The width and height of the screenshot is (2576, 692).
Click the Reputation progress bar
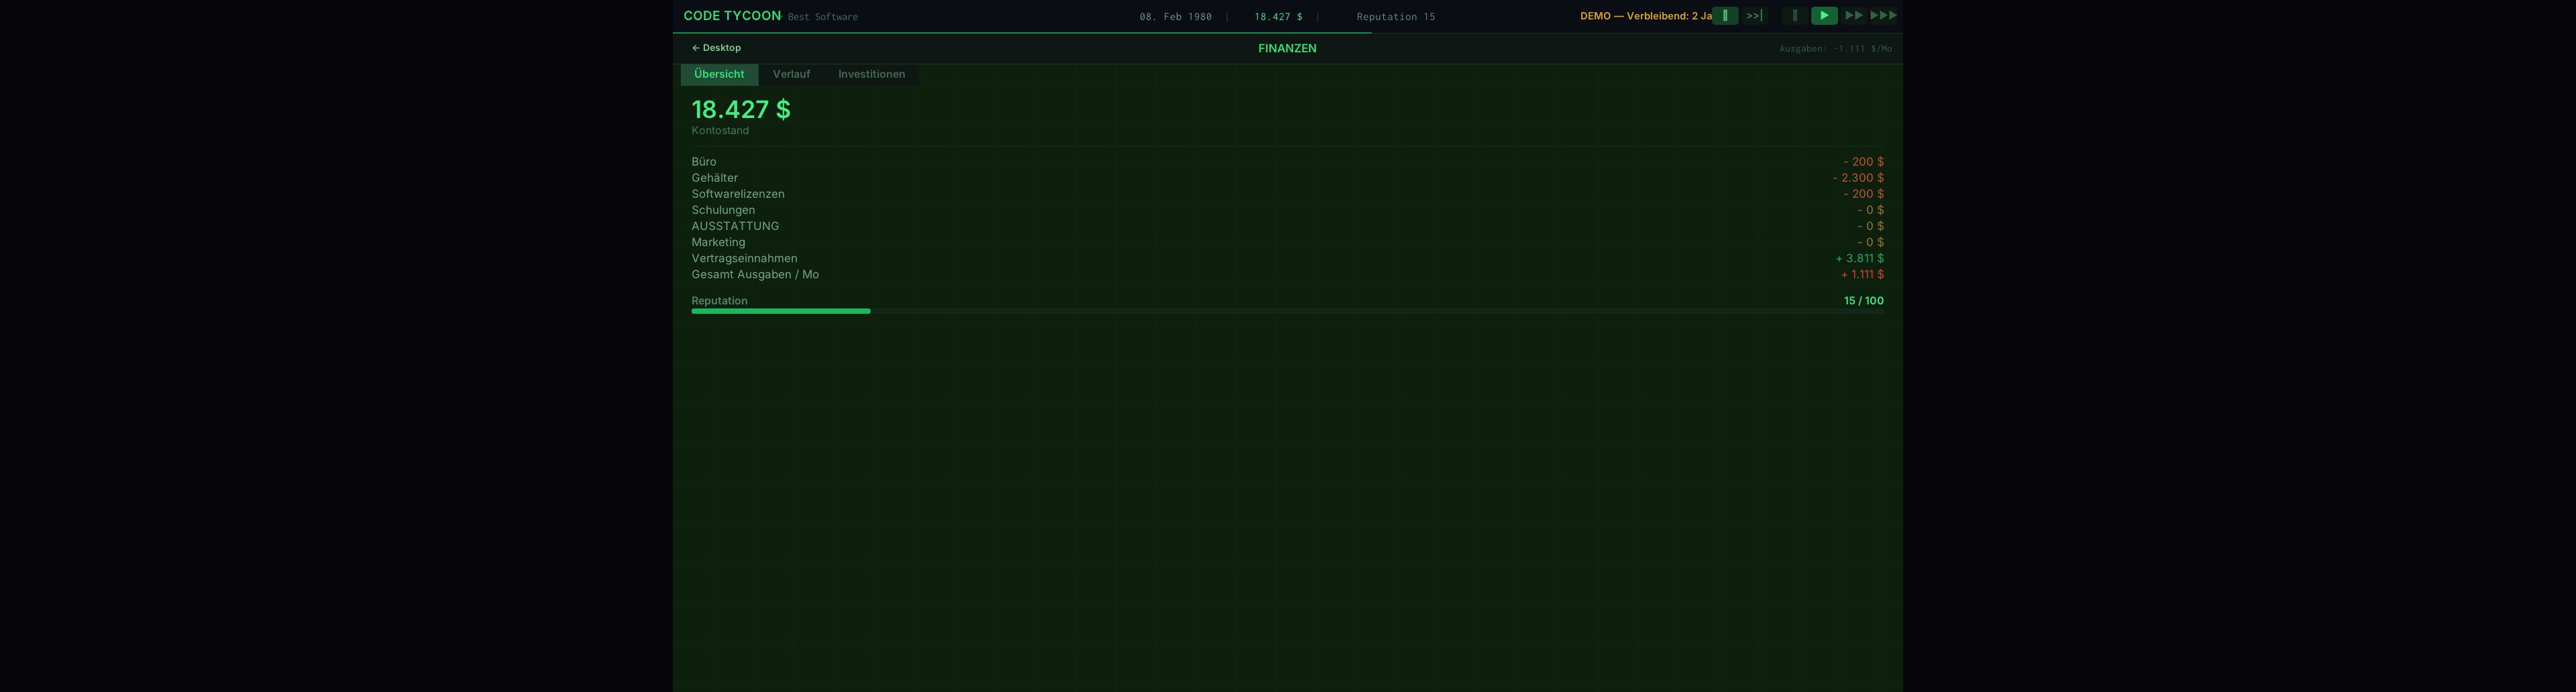click(x=1287, y=311)
